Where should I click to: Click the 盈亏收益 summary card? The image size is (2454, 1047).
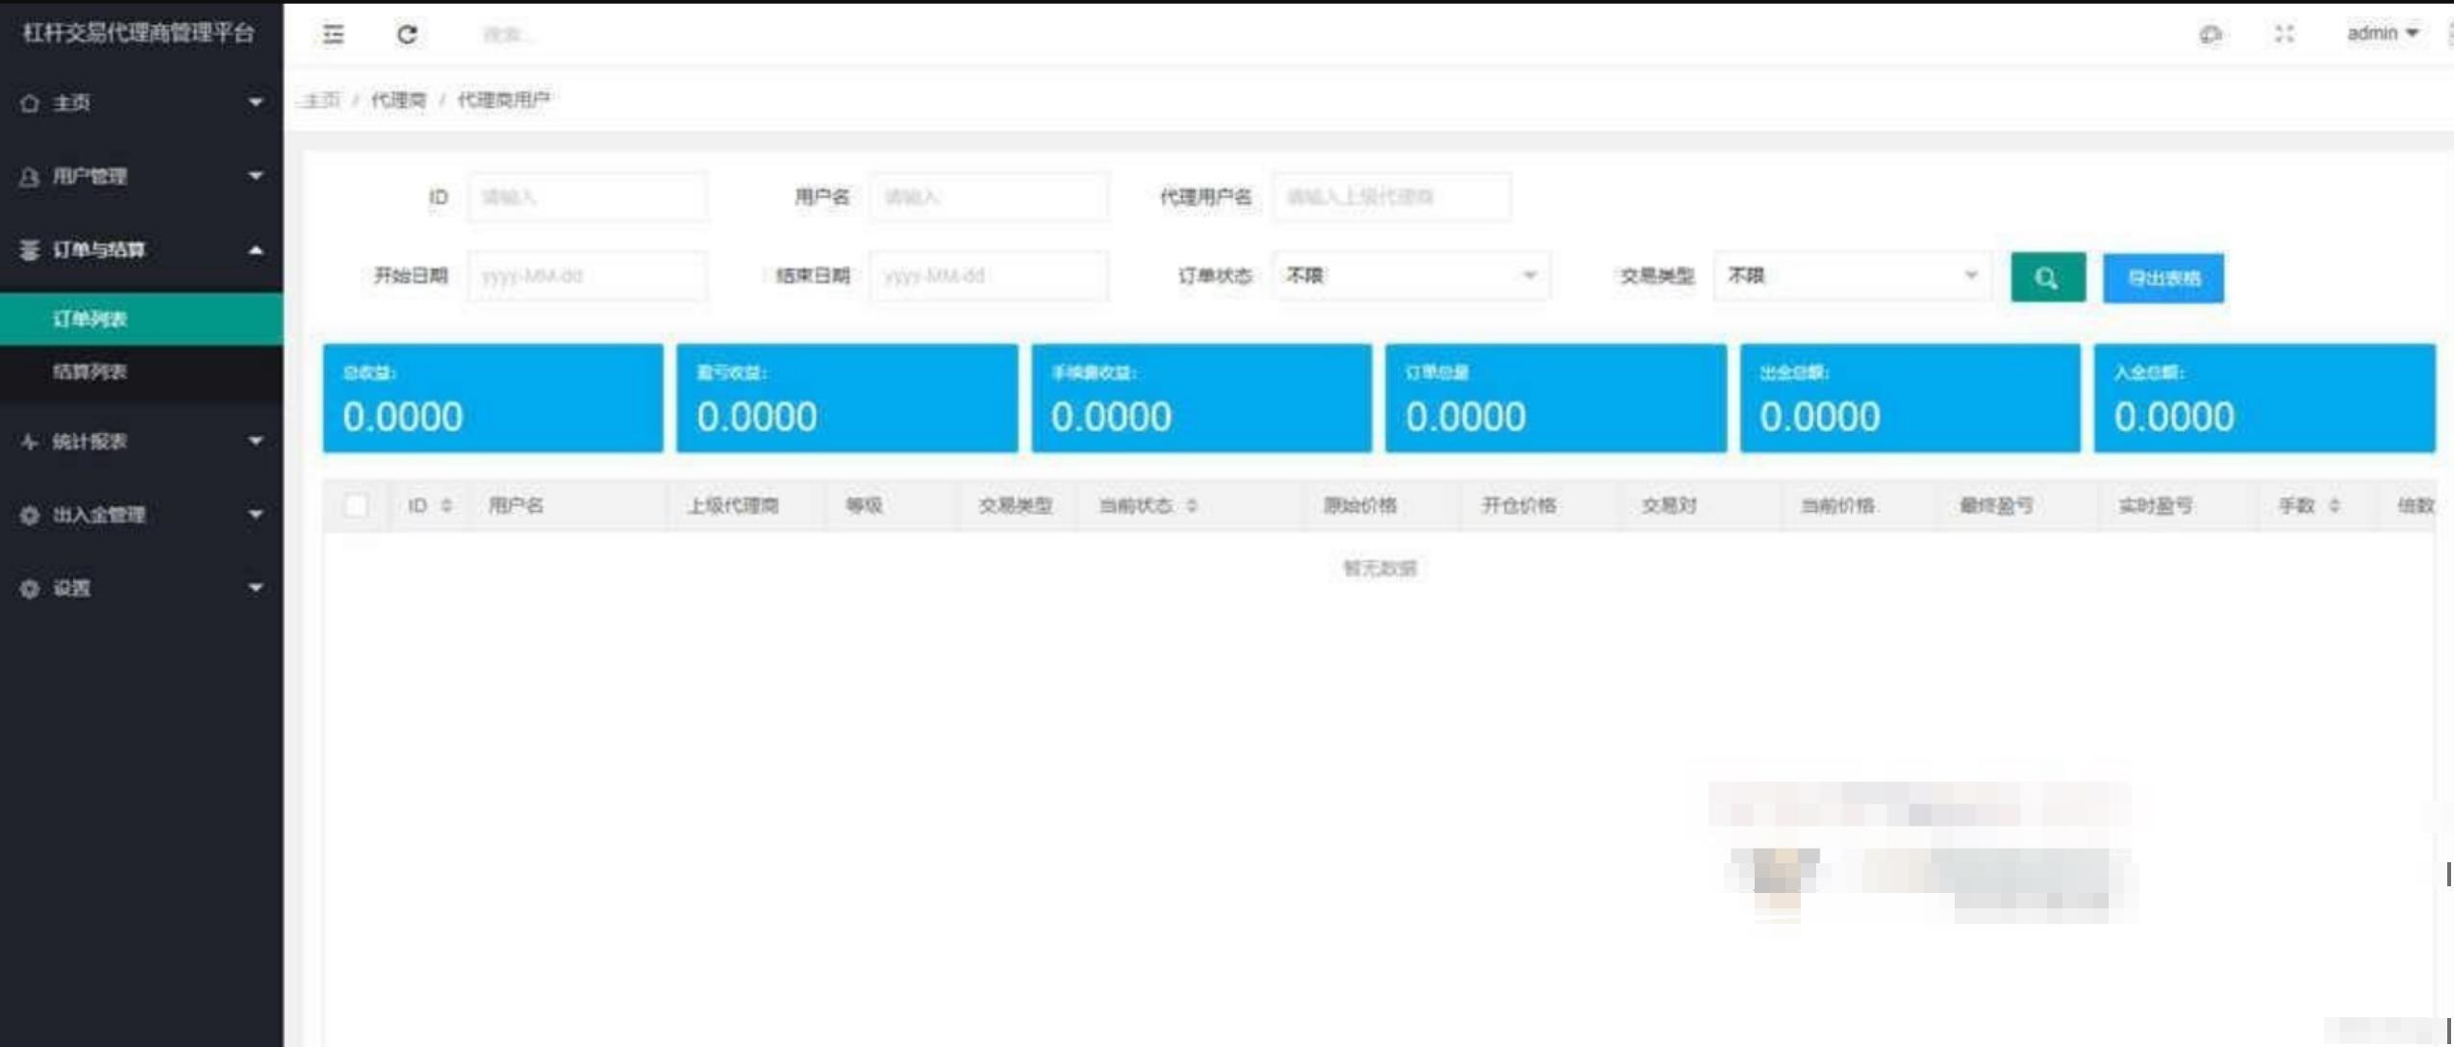(x=847, y=398)
